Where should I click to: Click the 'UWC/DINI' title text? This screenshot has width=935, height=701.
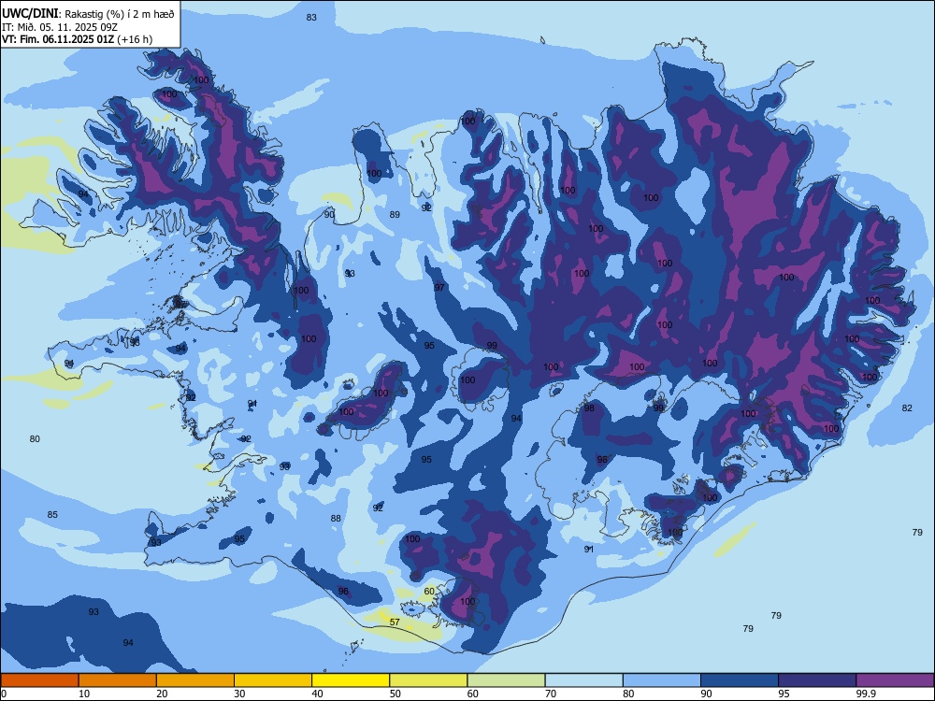tap(31, 14)
